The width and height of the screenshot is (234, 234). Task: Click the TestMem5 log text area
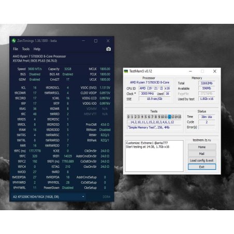point(154,156)
